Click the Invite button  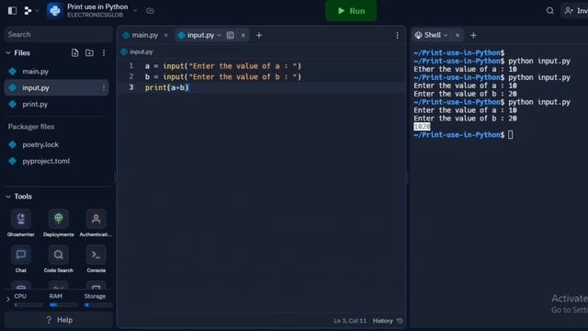576,10
